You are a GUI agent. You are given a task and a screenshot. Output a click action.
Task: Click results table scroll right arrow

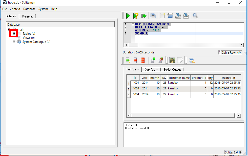click(238, 115)
